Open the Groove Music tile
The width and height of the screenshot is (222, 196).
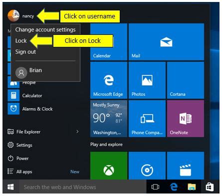[147, 166]
